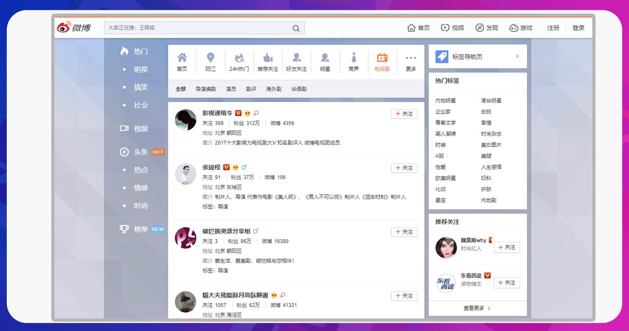Image resolution: width=629 pixels, height=331 pixels.
Task: Open 标签导航页 via its chevron
Action: [x=517, y=56]
